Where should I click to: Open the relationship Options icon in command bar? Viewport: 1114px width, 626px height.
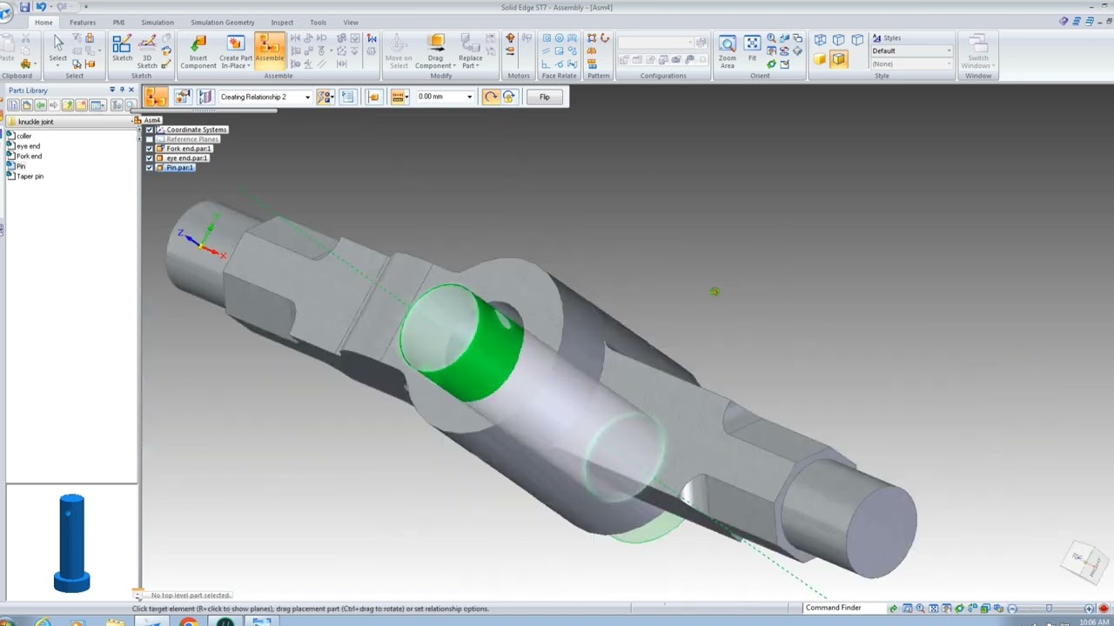pos(182,97)
